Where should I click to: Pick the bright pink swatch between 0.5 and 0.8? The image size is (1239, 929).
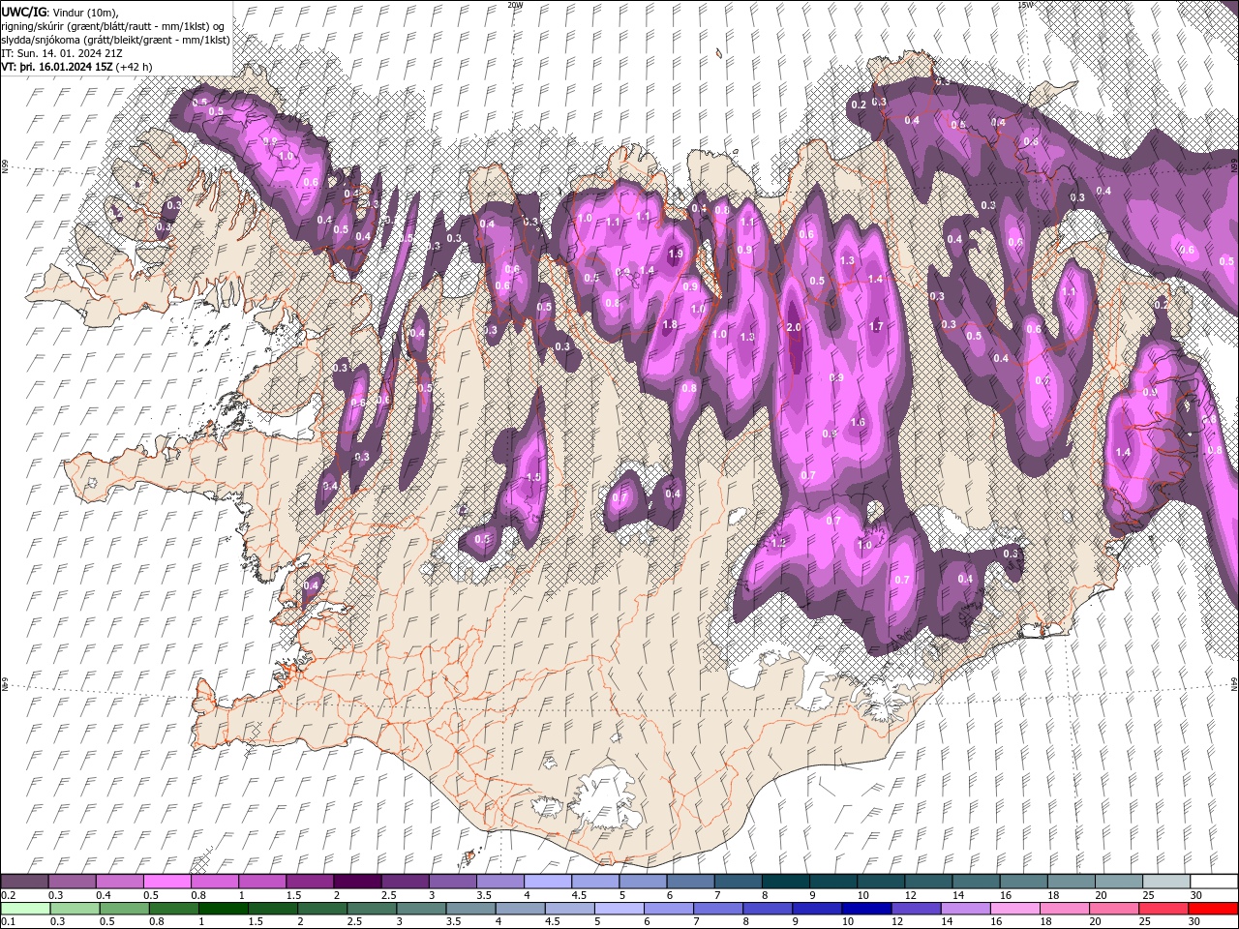(166, 882)
